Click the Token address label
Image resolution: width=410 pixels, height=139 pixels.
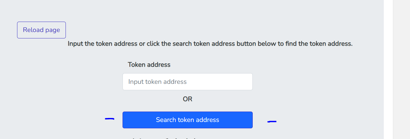149,65
